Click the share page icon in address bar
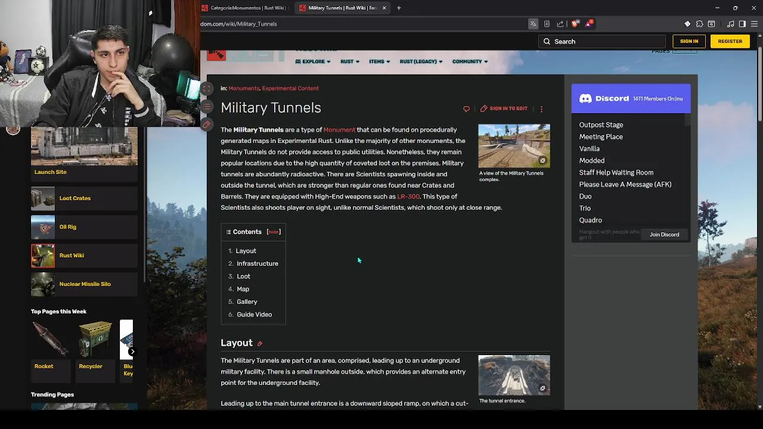 (560, 24)
